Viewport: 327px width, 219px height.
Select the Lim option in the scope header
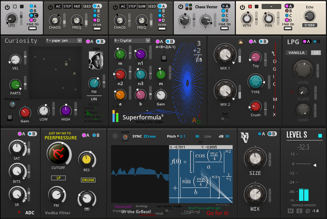[208, 136]
